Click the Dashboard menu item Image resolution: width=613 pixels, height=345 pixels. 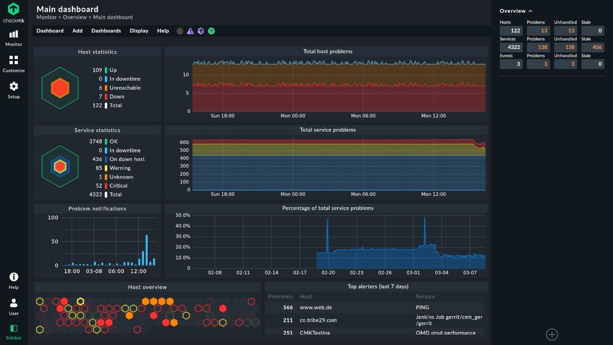point(50,31)
